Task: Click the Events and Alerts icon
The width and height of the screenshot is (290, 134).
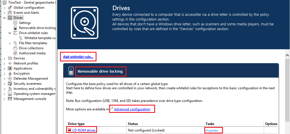Action: point(10,13)
